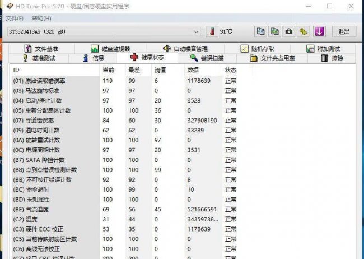Switch to the 文件夹占用率 tab
Screen dimensions: 364x259
point(273,58)
